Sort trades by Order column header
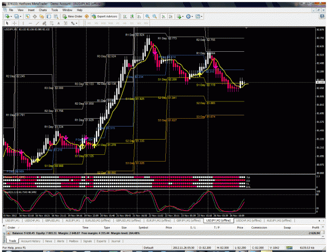The width and height of the screenshot is (328, 252). tap(12, 227)
